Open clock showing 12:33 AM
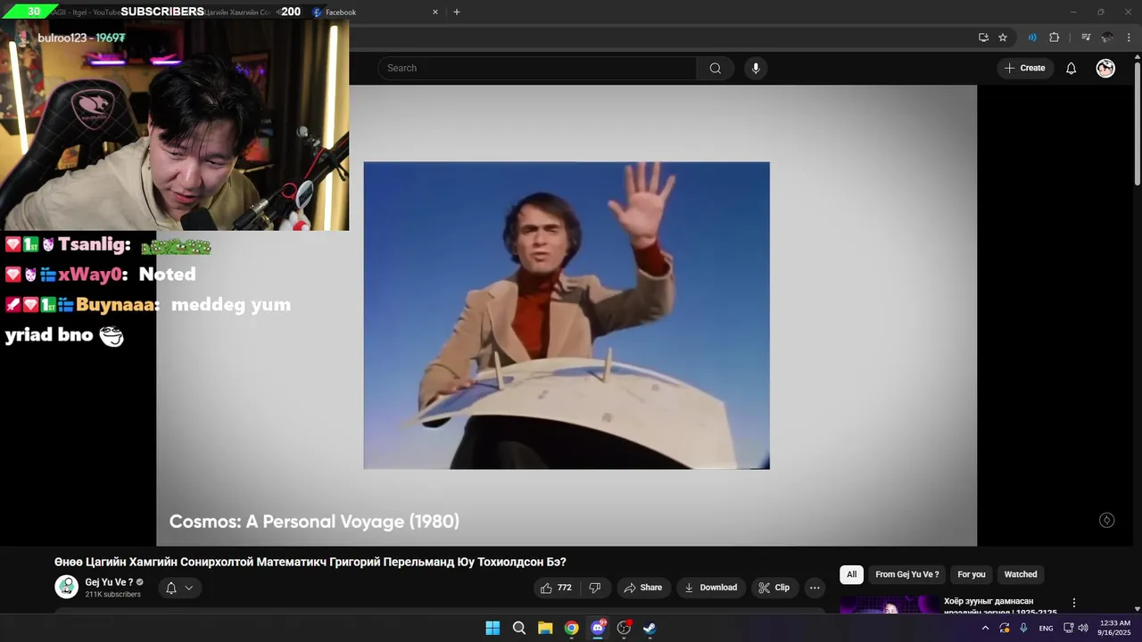The width and height of the screenshot is (1142, 642). 1114,627
